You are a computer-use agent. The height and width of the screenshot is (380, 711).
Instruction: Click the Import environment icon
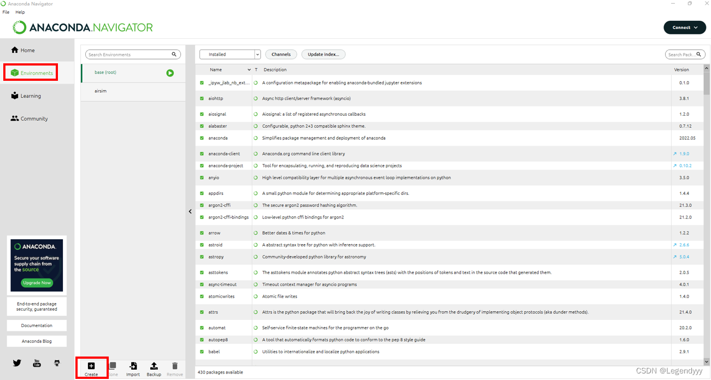pos(133,366)
